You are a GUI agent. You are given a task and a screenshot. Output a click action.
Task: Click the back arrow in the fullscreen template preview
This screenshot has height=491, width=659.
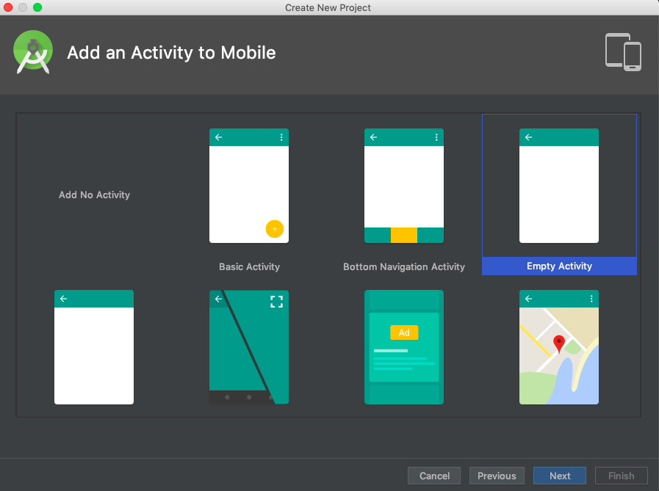(x=218, y=299)
